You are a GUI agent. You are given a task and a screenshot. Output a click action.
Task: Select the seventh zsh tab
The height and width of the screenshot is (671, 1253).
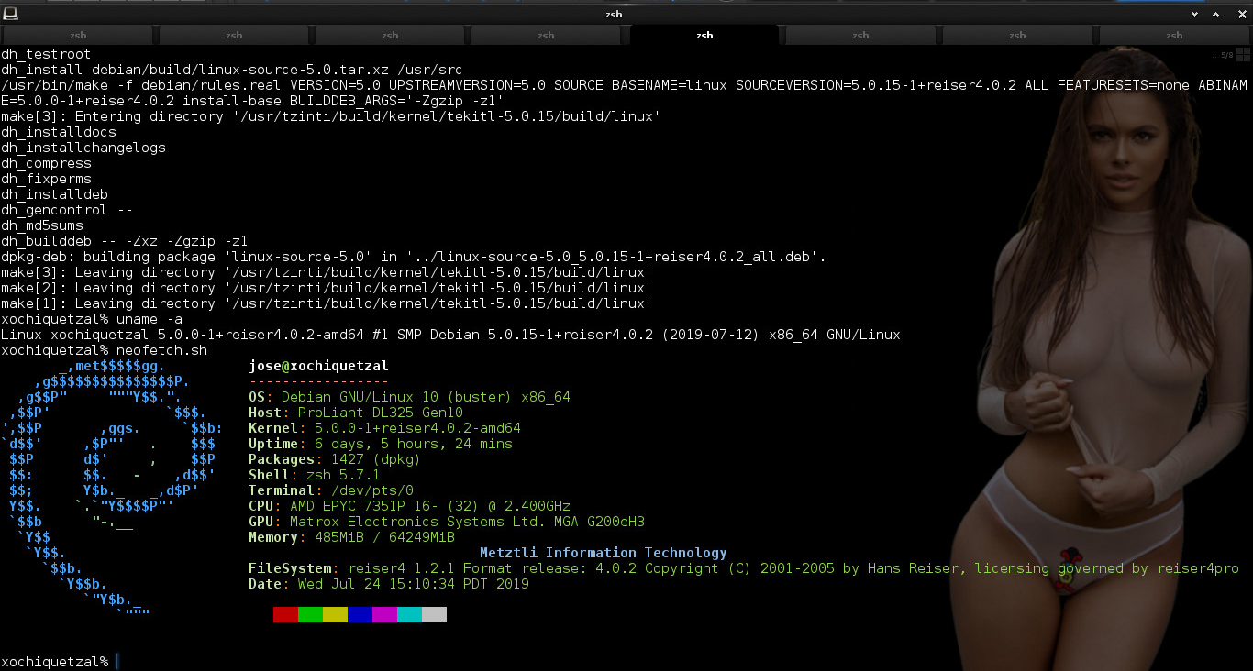pos(1017,36)
